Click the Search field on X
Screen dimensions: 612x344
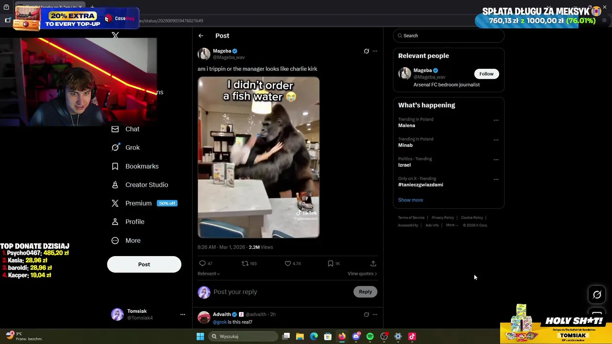(448, 36)
